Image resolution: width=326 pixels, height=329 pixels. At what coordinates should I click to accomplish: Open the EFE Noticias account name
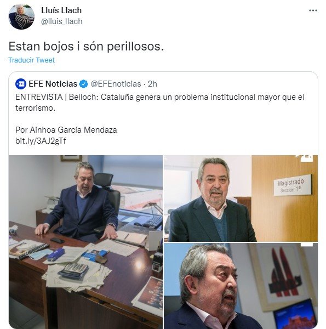tap(53, 84)
